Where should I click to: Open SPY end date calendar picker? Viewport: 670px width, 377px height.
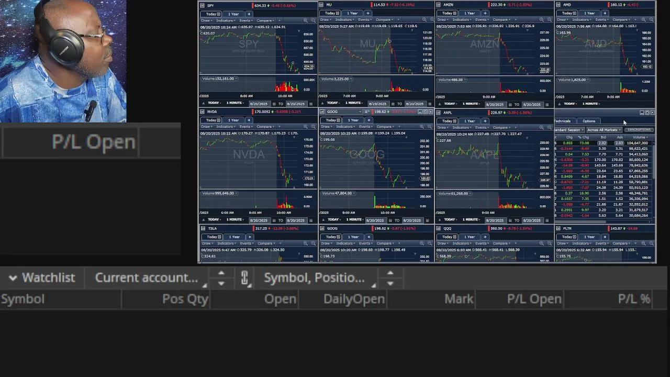[x=311, y=104]
